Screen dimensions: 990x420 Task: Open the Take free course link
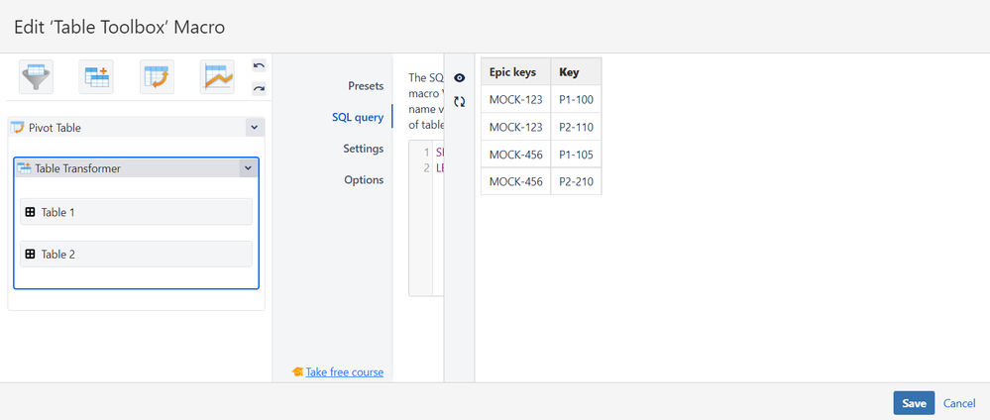tap(344, 372)
